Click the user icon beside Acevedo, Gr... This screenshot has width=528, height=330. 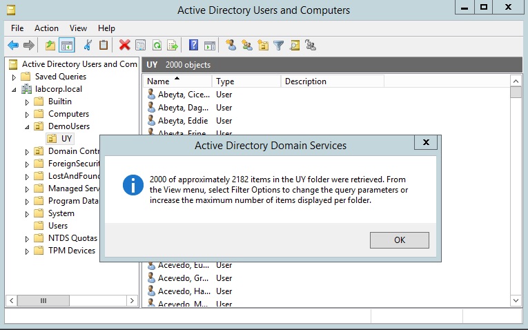click(x=152, y=278)
